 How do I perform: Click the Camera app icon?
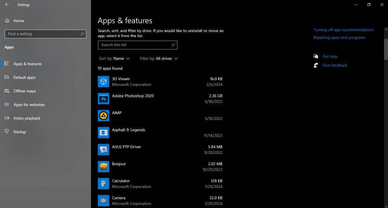[x=104, y=201]
